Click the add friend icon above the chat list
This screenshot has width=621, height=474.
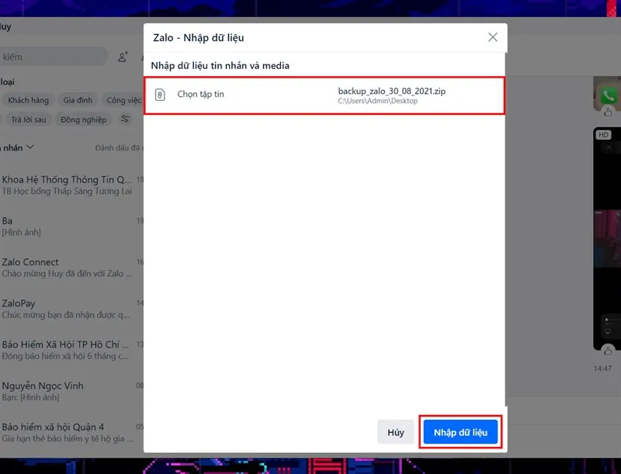click(x=123, y=57)
